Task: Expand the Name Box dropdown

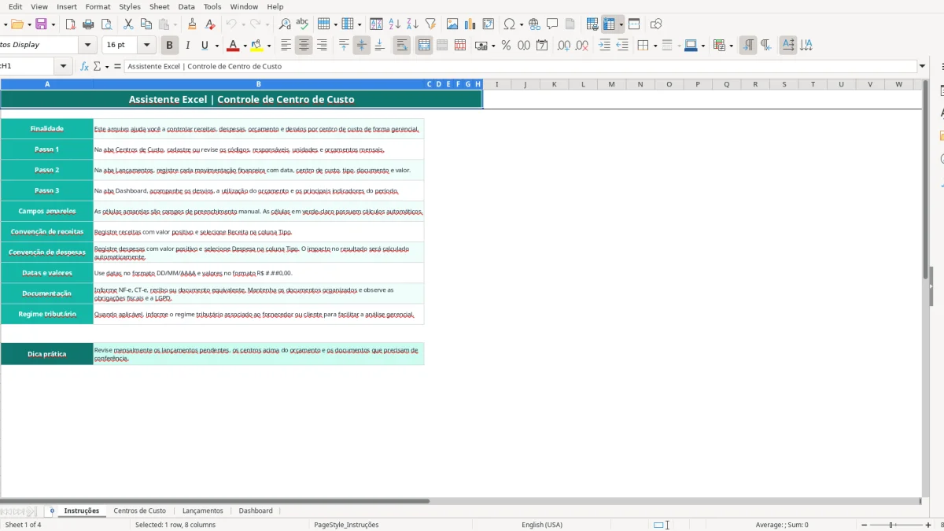Action: (64, 66)
